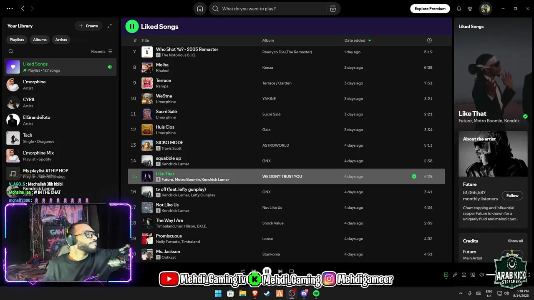
Task: Sort by the Date added column arrow
Action: tap(370, 40)
